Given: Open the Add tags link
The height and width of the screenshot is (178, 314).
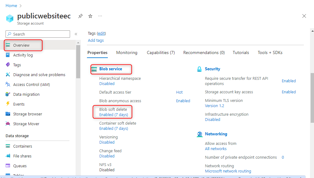Looking at the screenshot, I should click(96, 40).
